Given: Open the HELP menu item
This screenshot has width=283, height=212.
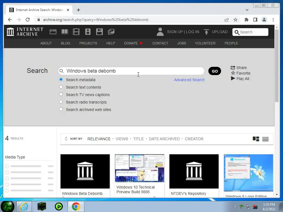Looking at the screenshot, I should [x=111, y=43].
